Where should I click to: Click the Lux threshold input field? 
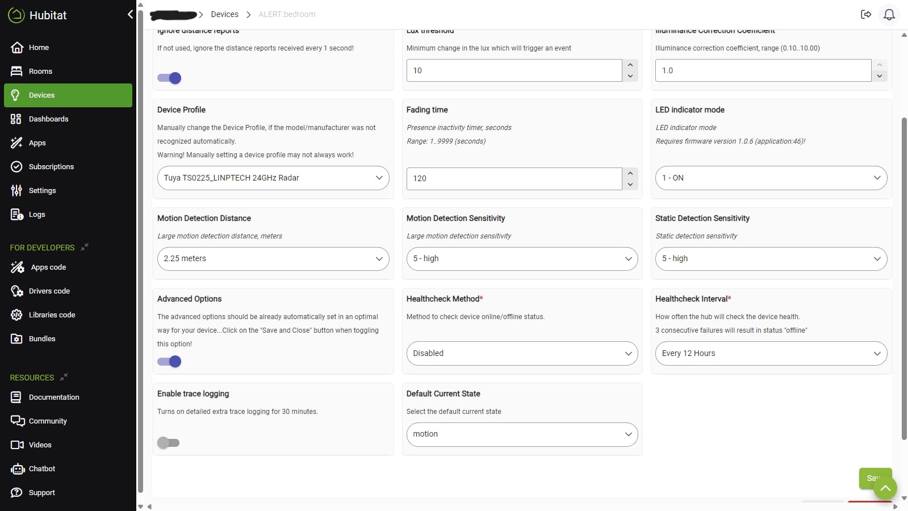(x=514, y=70)
